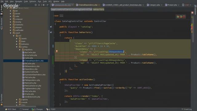The image size is (197, 111).
Task: Collapse the vendor folder
Action: [x=7, y=8]
